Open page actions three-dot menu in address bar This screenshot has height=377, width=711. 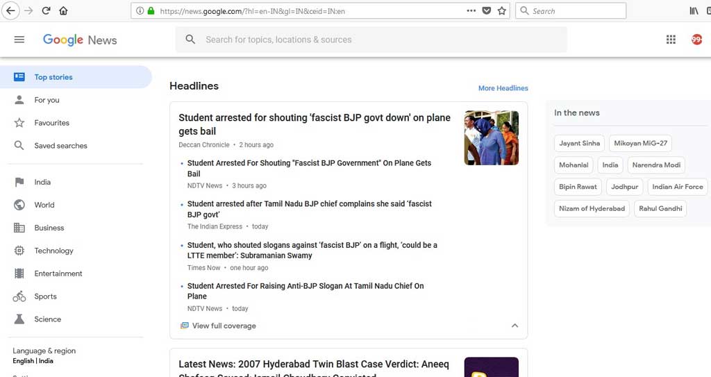pyautogui.click(x=471, y=11)
